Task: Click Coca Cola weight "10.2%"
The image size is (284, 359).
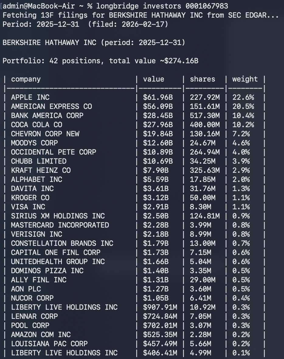Action: (243, 125)
